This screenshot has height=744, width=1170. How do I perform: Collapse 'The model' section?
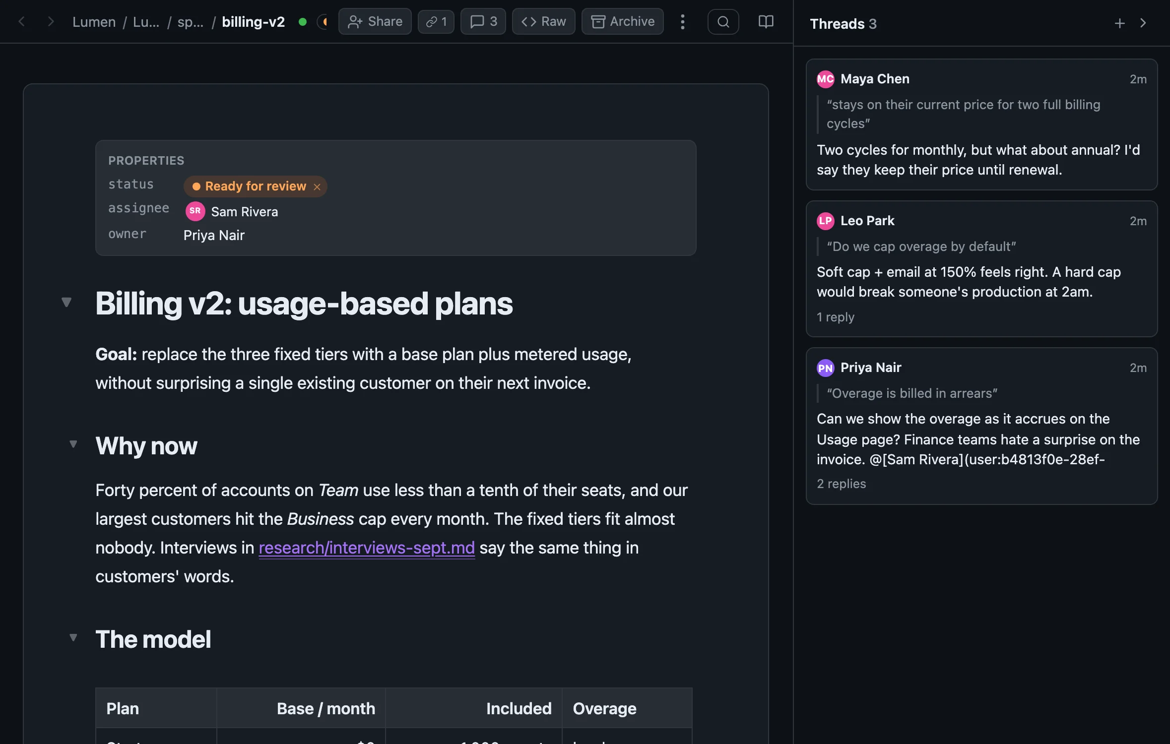73,637
